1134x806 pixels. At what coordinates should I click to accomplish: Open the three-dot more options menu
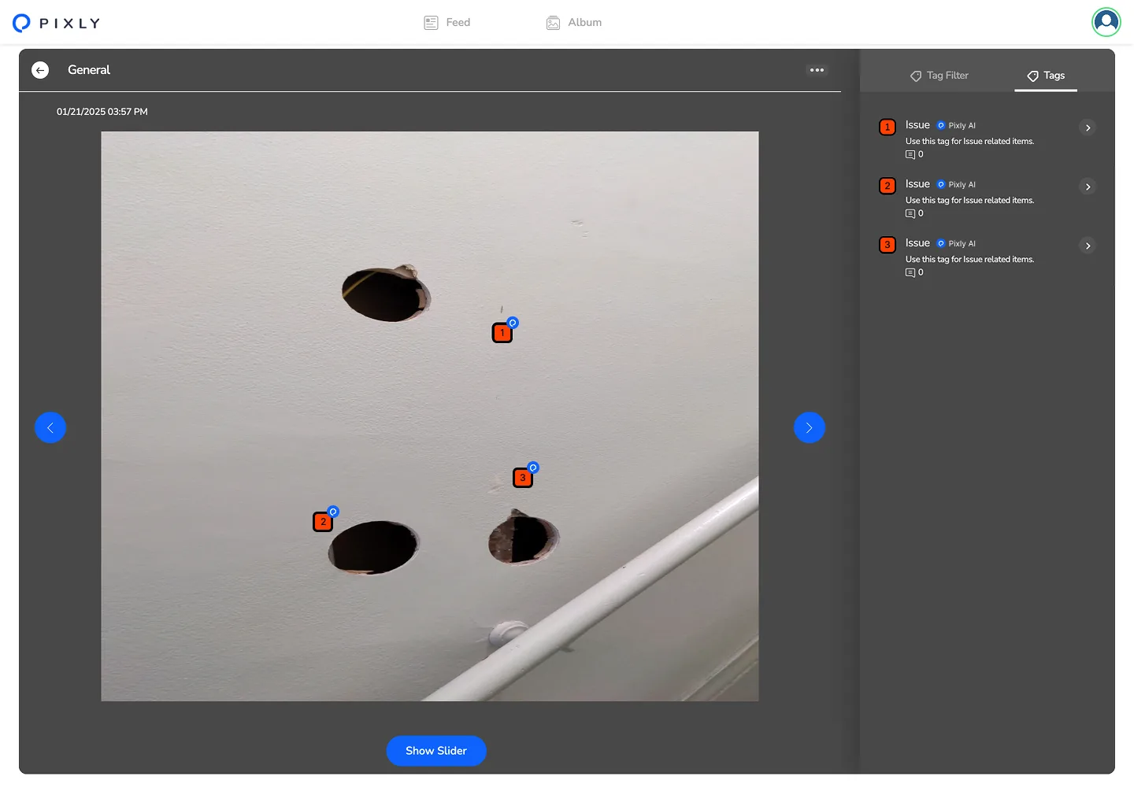[x=817, y=70]
